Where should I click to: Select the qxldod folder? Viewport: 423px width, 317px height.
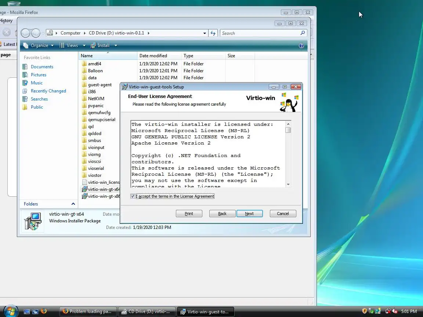pos(94,134)
